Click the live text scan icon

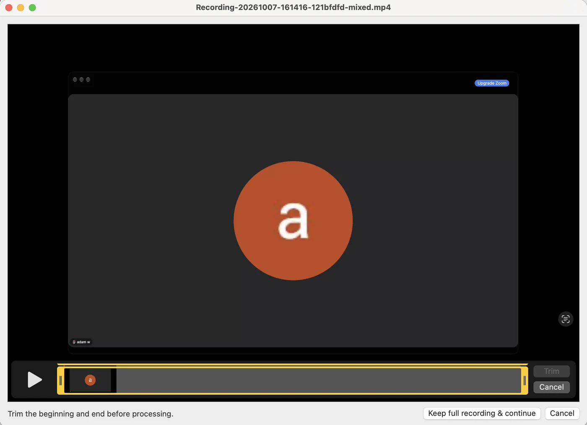pyautogui.click(x=566, y=319)
